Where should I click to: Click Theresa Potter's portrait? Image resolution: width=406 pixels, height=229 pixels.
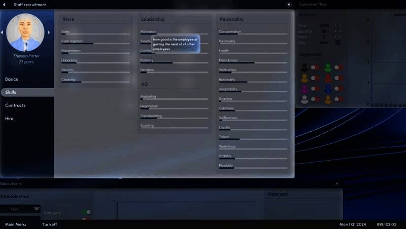pos(25,32)
